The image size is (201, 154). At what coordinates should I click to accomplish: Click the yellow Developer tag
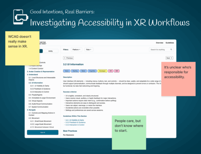click(x=103, y=71)
